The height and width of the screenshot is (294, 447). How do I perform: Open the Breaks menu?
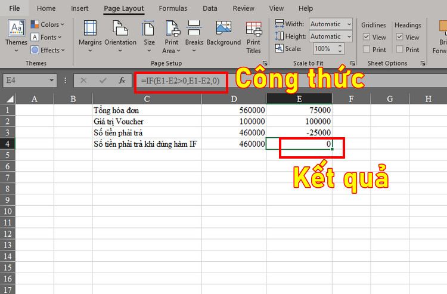tap(194, 36)
